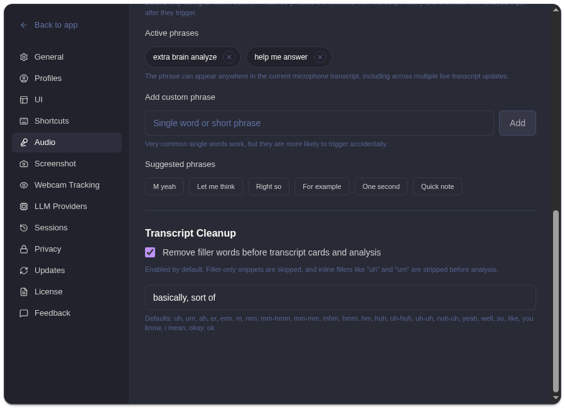Screen dimensions: 565x408
Task: Click the UI layout icon
Action: coord(24,100)
